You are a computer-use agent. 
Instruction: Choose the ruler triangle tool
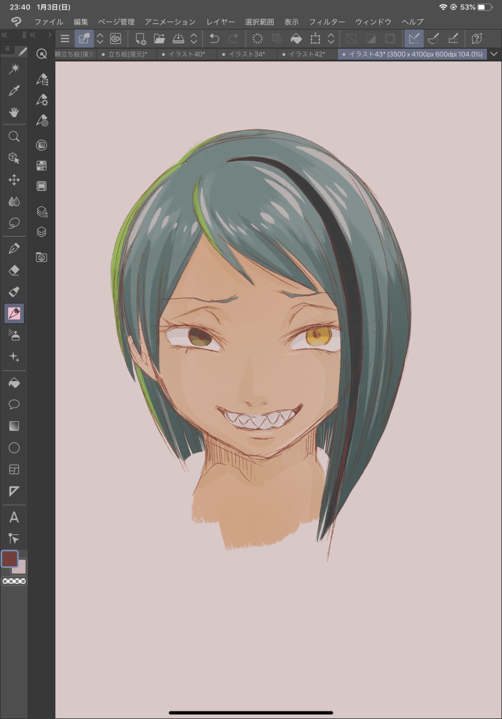pos(14,491)
